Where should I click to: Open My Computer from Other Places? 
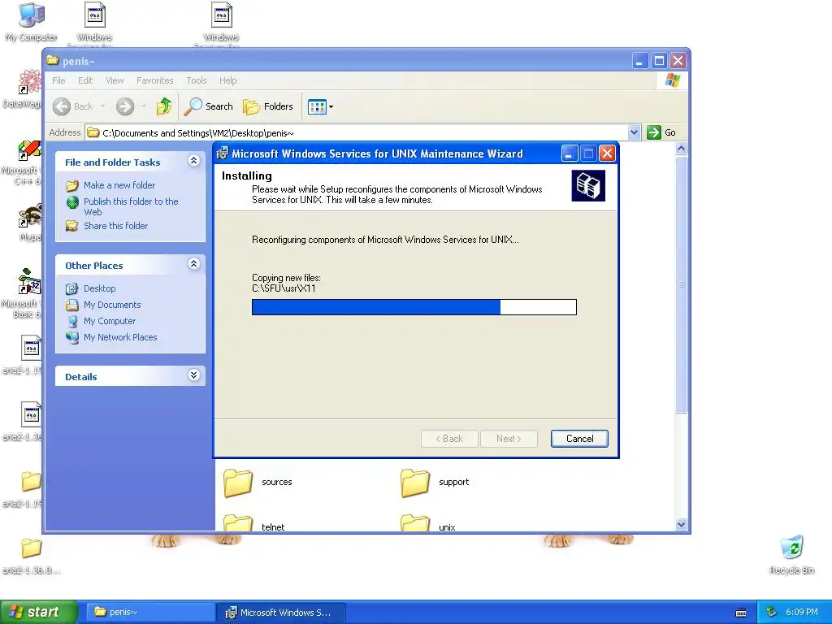(110, 321)
